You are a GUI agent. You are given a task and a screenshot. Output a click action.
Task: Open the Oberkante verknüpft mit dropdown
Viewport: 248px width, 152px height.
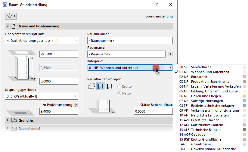point(42,41)
